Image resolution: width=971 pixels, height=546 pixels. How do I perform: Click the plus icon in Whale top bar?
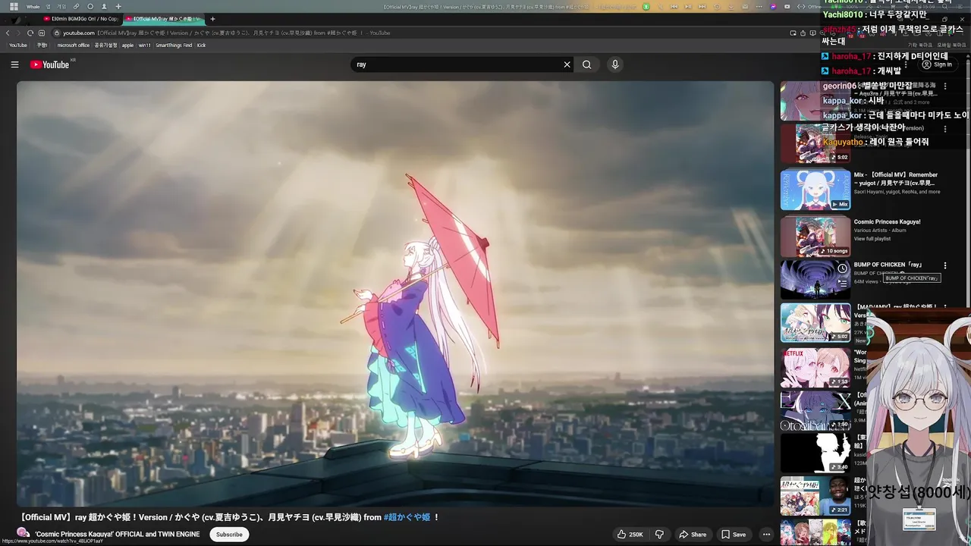[x=118, y=7]
